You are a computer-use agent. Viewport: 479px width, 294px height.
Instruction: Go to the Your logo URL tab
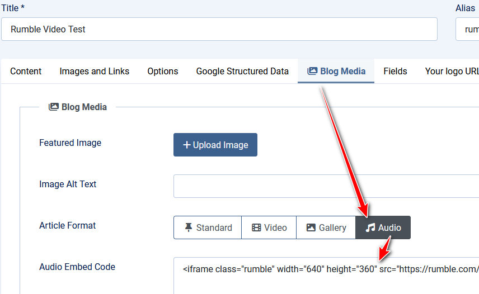coord(451,71)
